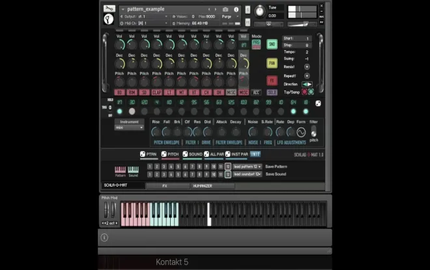
Task: Select the CH drum instrument
Action: pyautogui.click(x=207, y=92)
